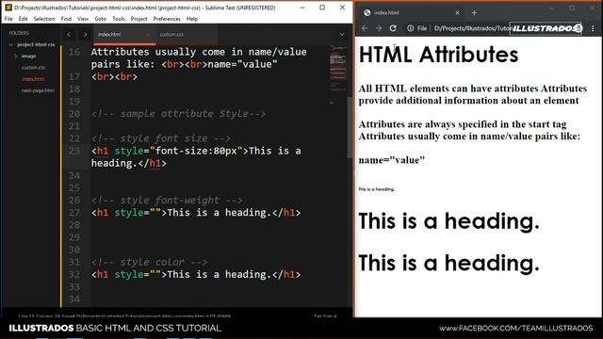Open a new browser tab
The height and width of the screenshot is (339, 603).
[x=474, y=12]
